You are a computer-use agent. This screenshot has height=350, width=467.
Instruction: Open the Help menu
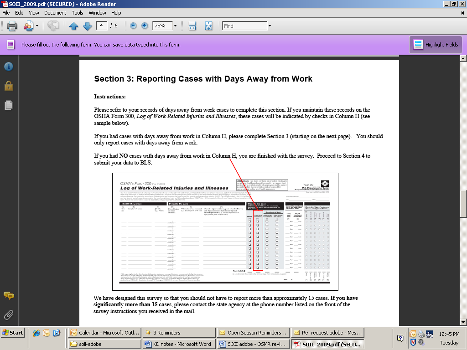click(116, 13)
